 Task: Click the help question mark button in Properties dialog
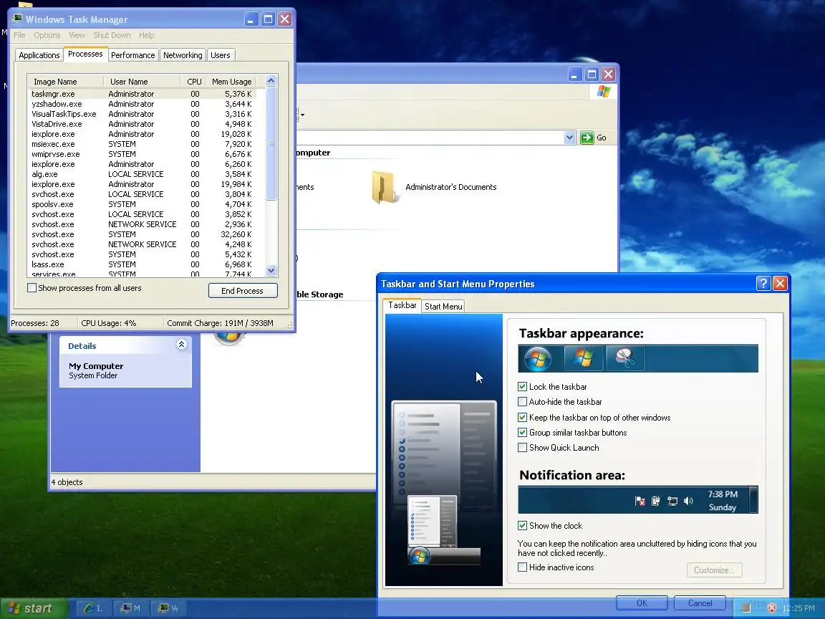coord(763,283)
